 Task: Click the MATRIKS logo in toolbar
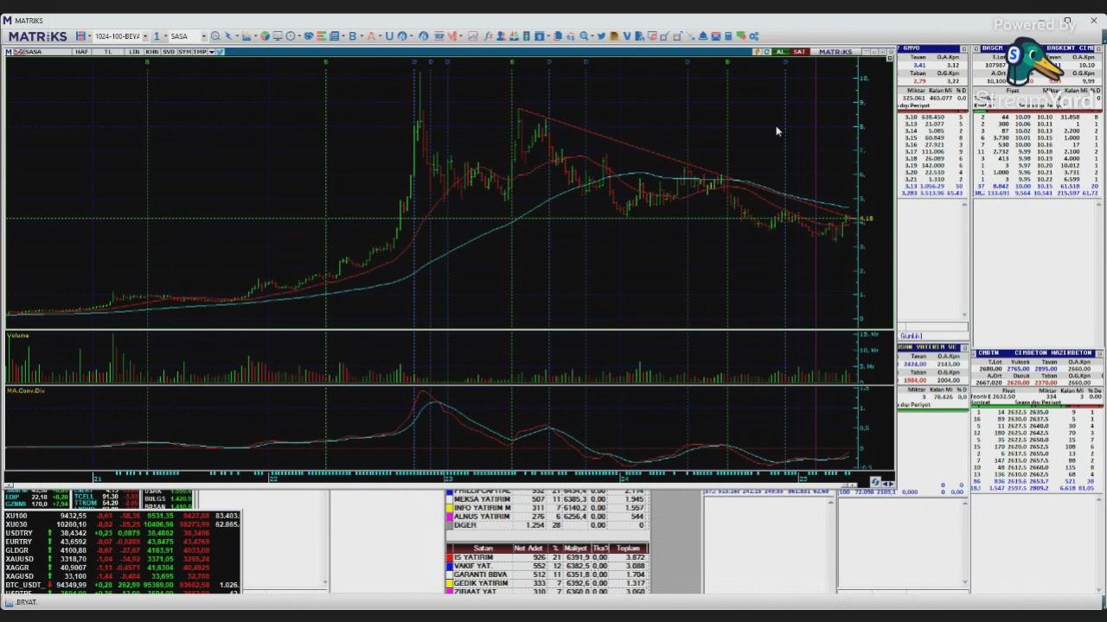(38, 36)
